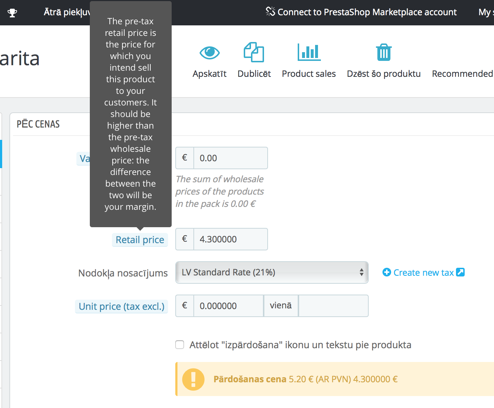Click the Unit price (tax excl.) label
This screenshot has width=494, height=408.
coord(121,307)
